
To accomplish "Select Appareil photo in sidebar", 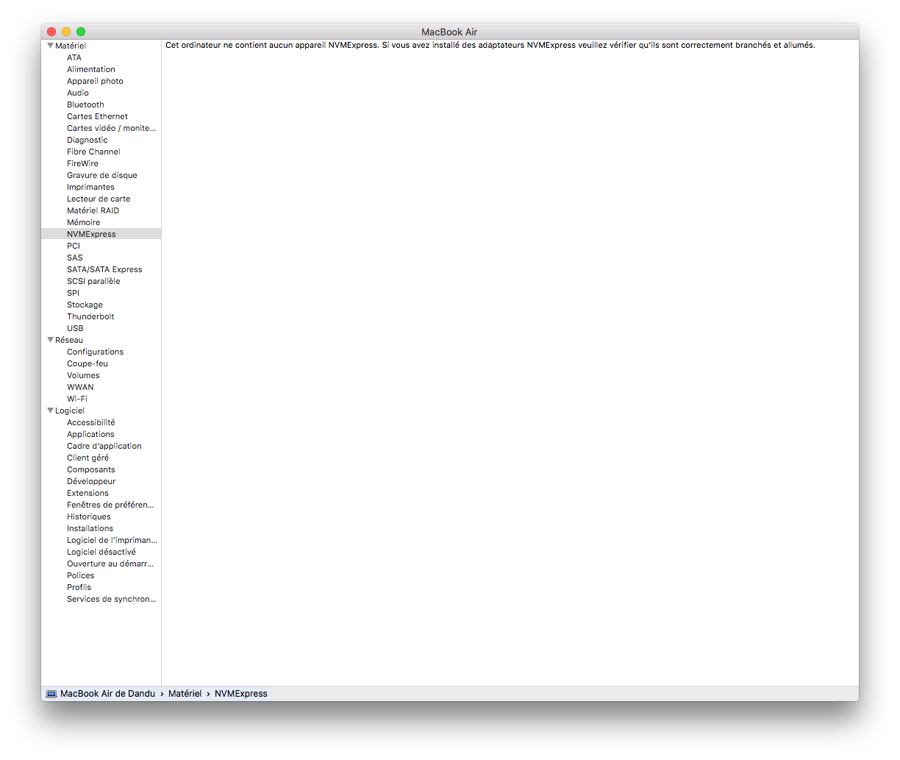I will [x=95, y=81].
